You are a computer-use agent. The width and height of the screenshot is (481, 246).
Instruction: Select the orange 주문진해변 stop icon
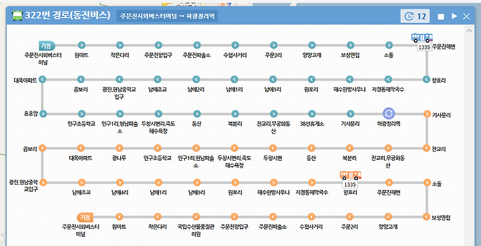389,183
